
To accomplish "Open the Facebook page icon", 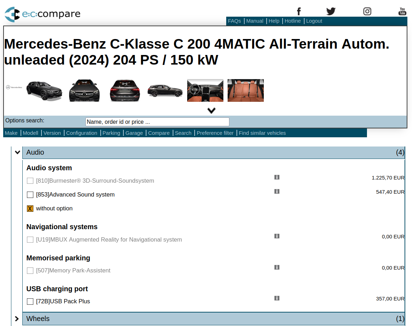I will coord(299,11).
